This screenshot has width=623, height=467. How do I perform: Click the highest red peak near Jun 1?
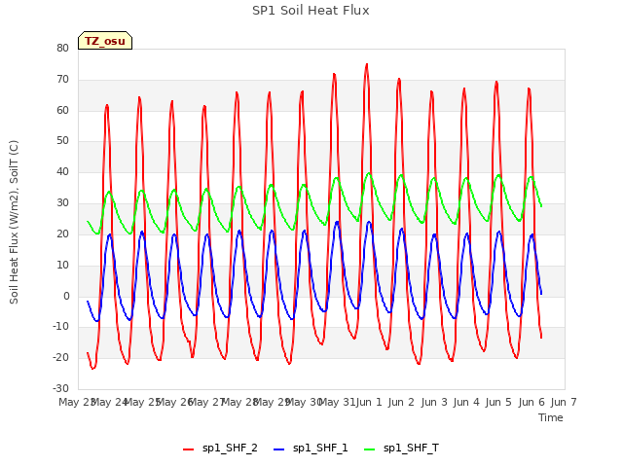pyautogui.click(x=367, y=64)
